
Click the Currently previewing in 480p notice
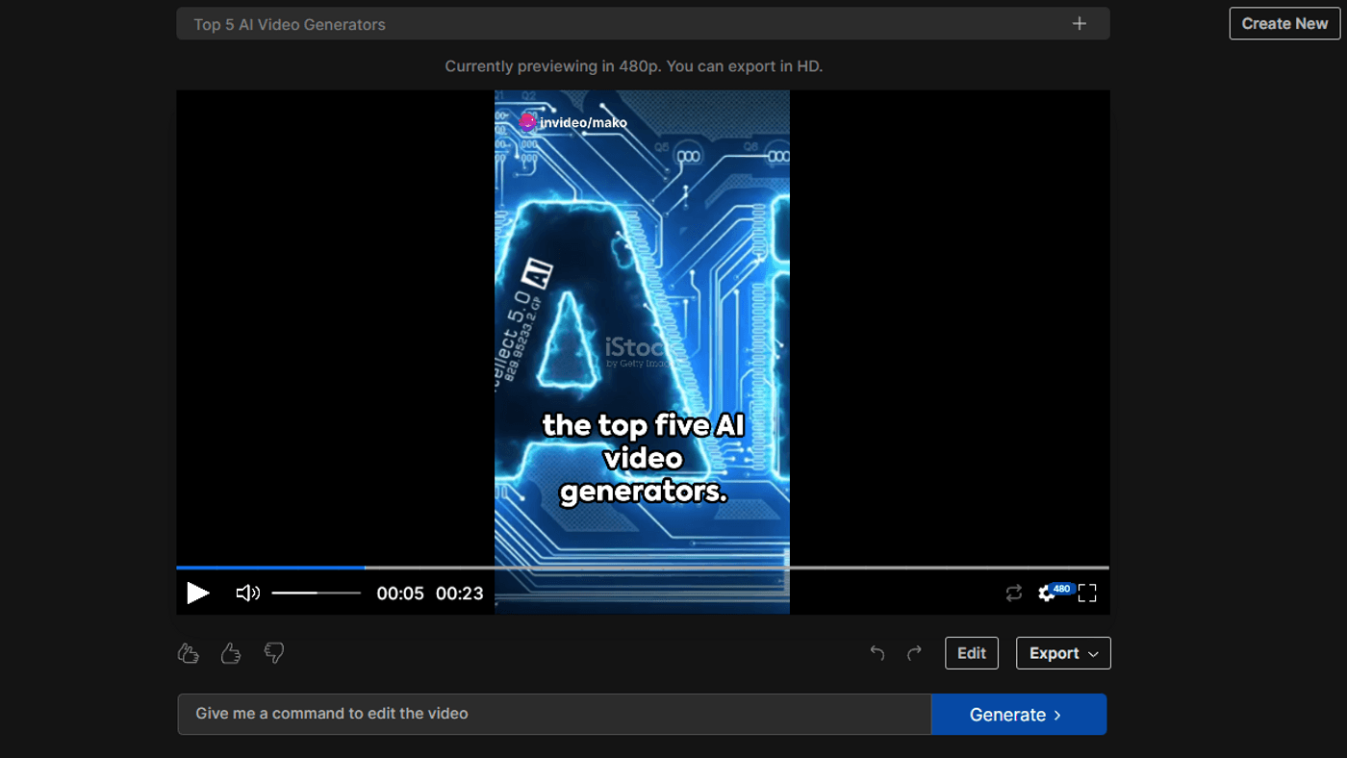click(x=633, y=65)
